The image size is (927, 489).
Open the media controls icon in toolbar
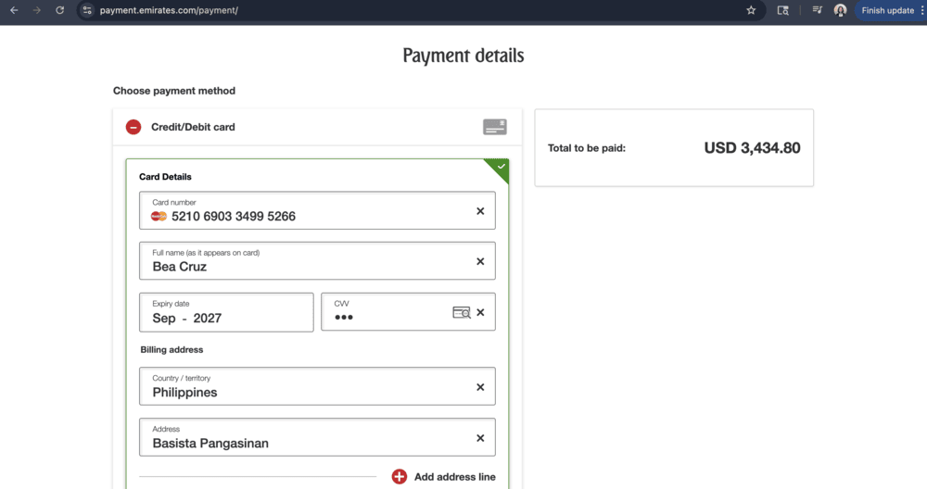pos(817,10)
